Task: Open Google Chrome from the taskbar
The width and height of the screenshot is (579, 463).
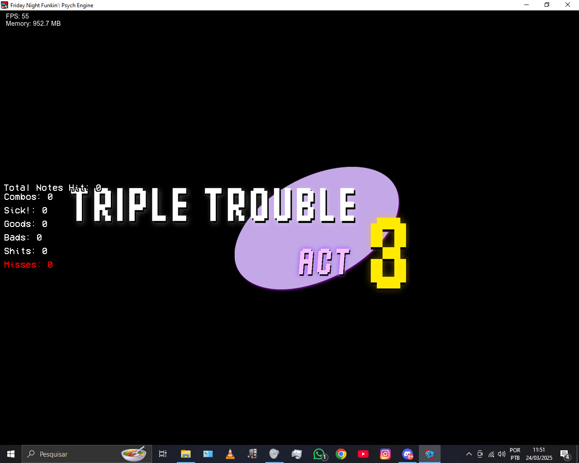Action: pos(341,454)
